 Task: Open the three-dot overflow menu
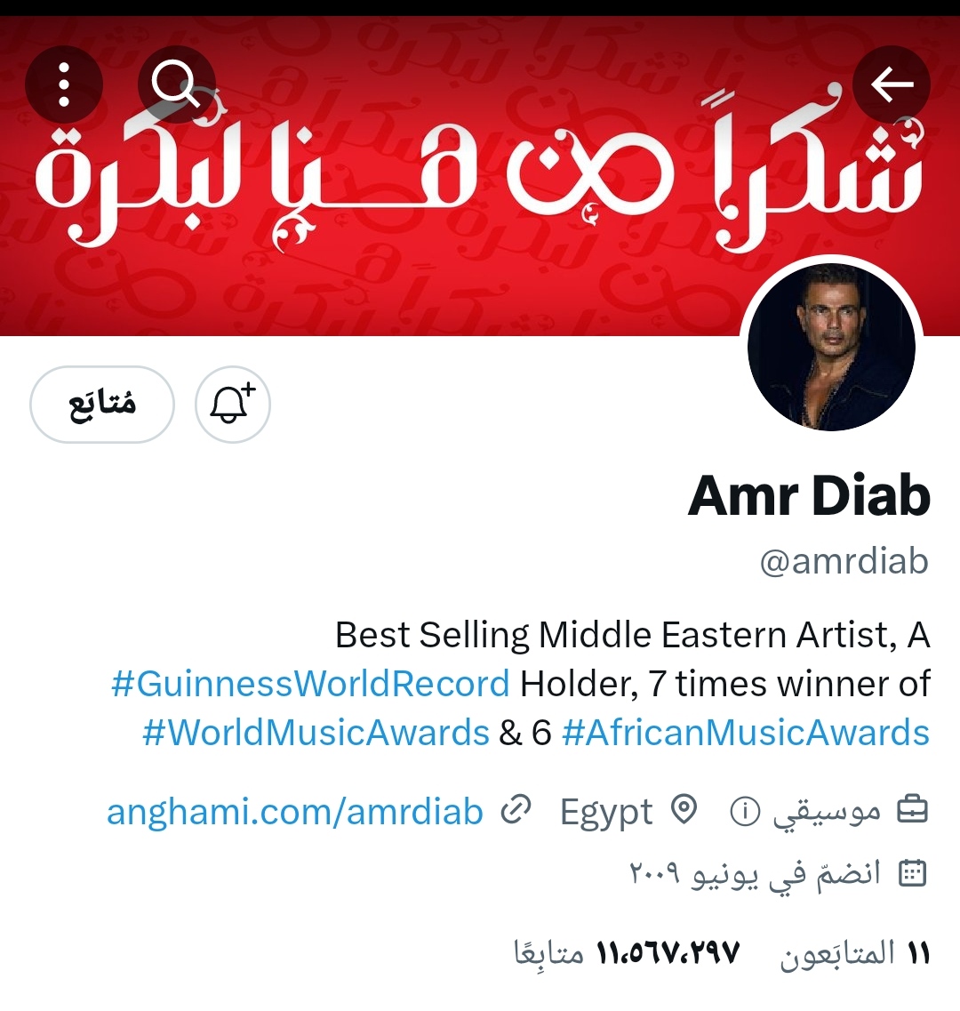coord(63,84)
